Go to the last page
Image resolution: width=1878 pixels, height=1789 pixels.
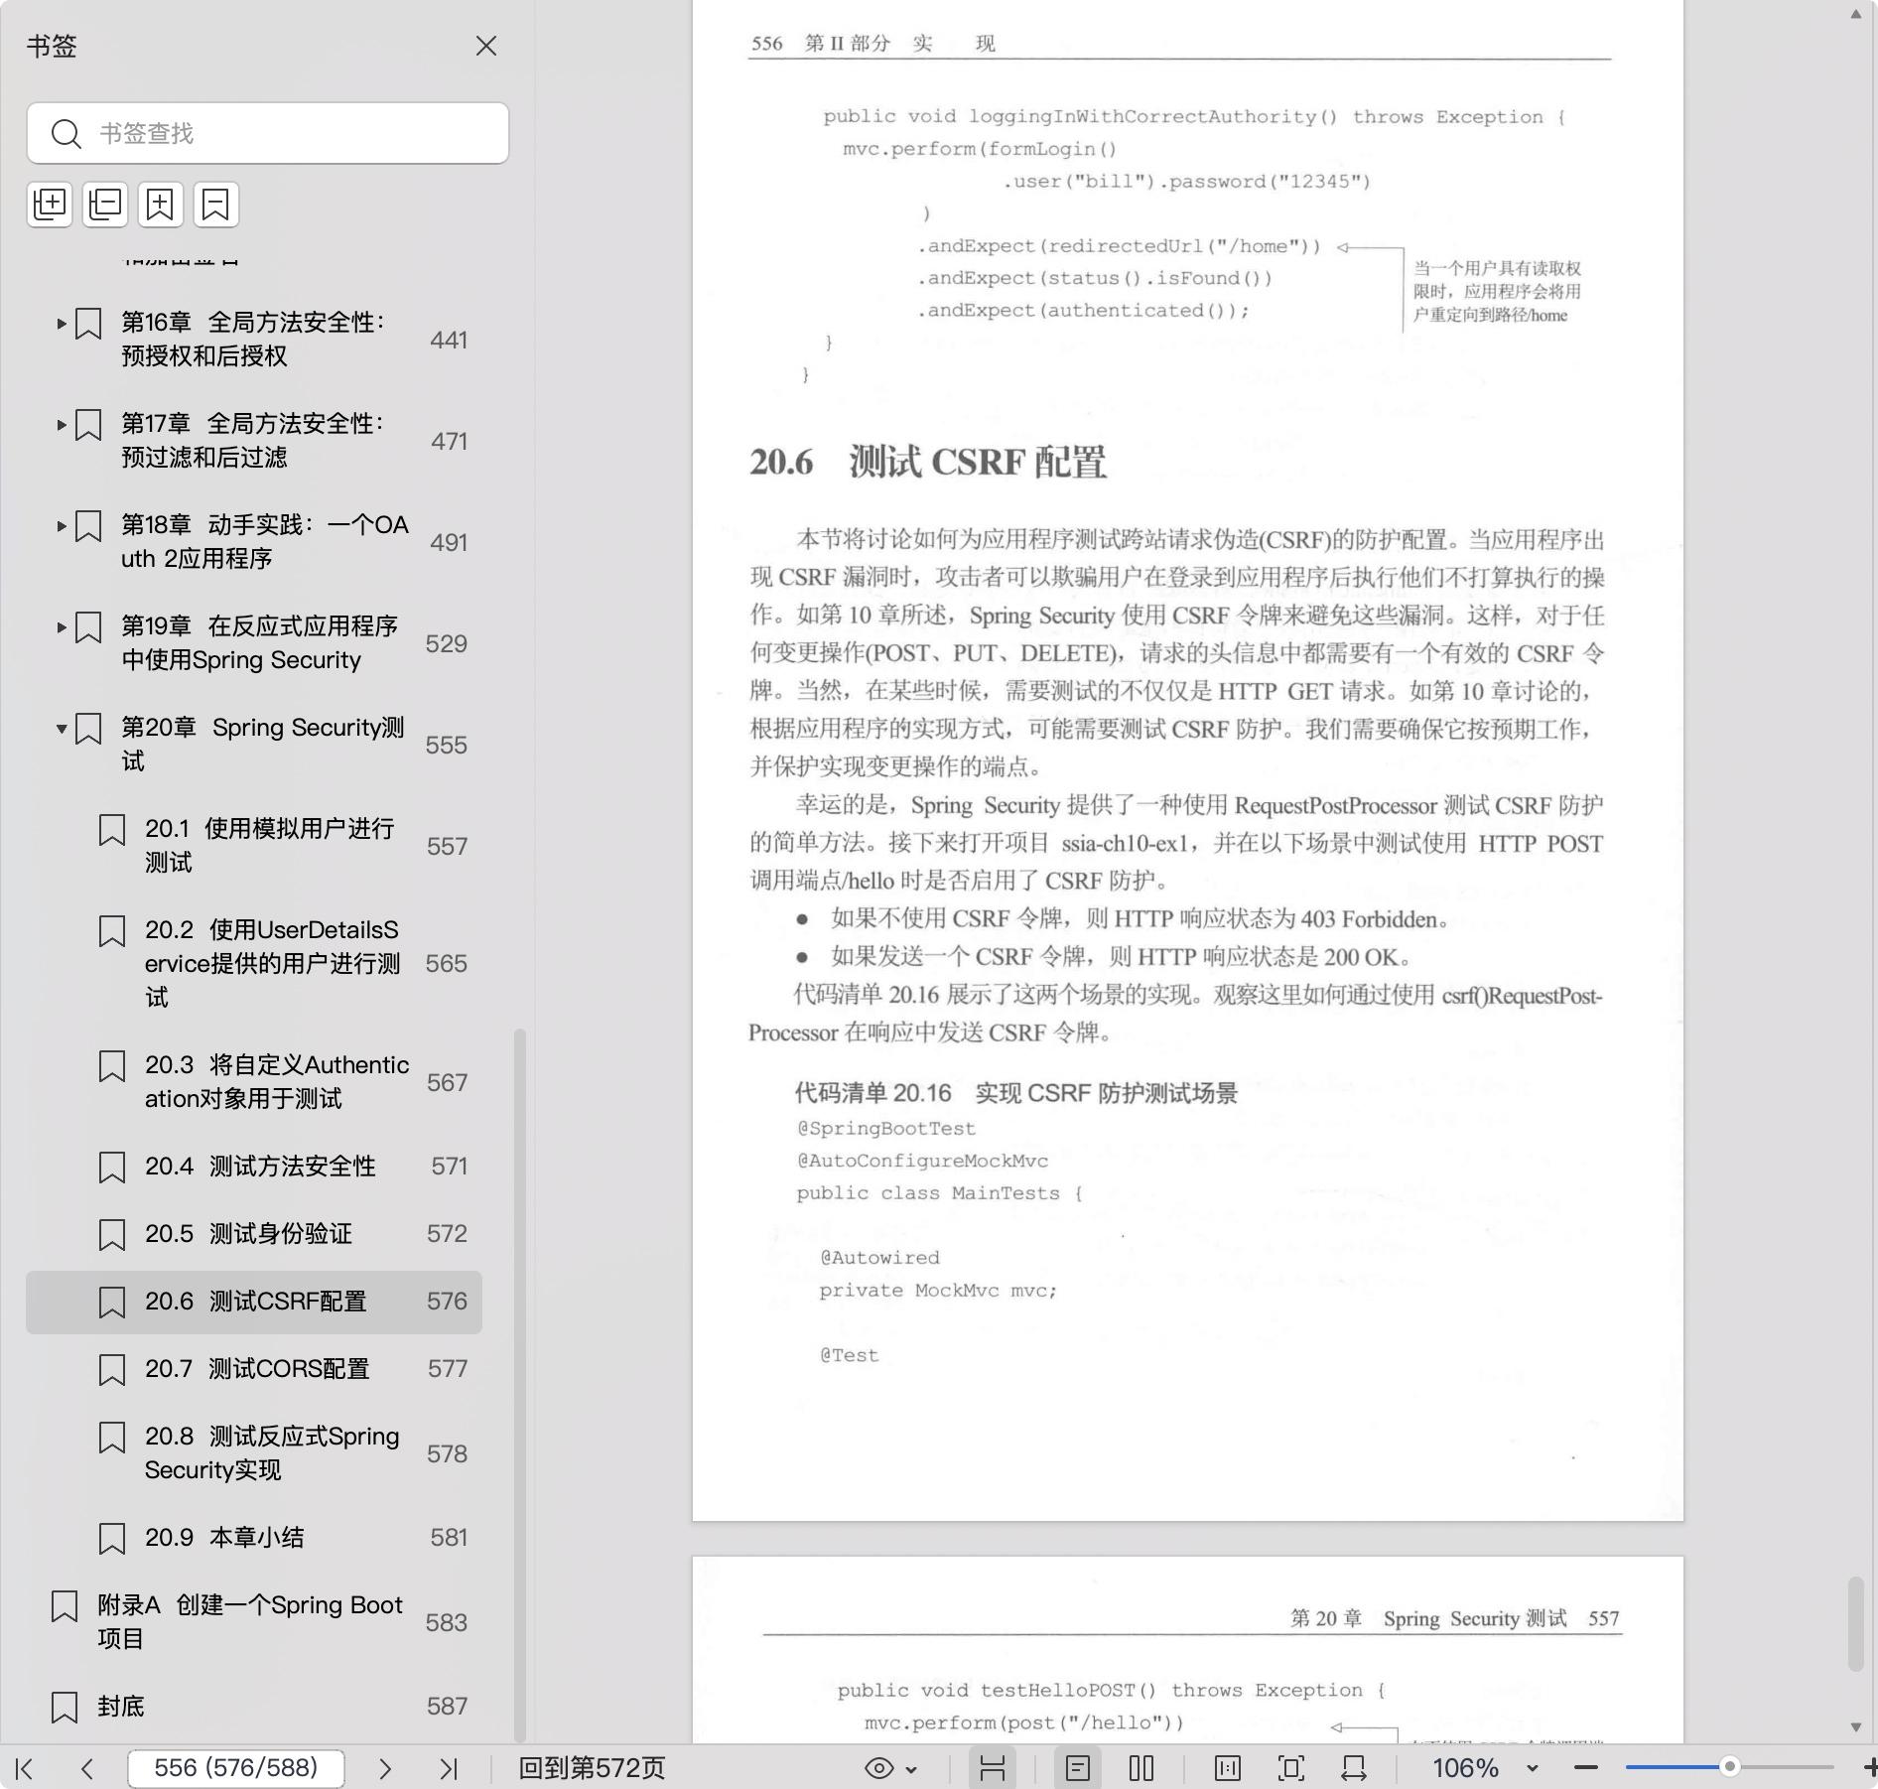click(449, 1768)
